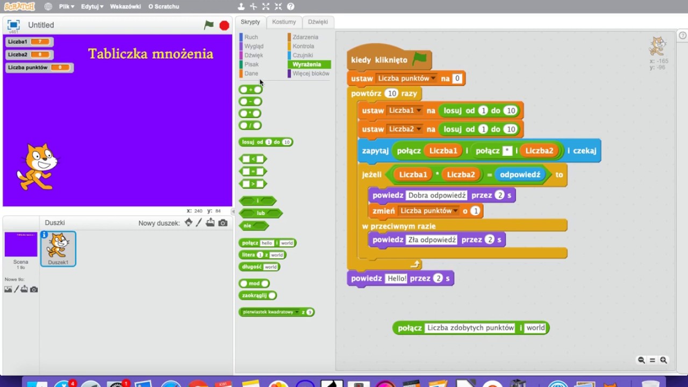Select the Scena backdrop thumbnail
The width and height of the screenshot is (688, 387).
21,245
